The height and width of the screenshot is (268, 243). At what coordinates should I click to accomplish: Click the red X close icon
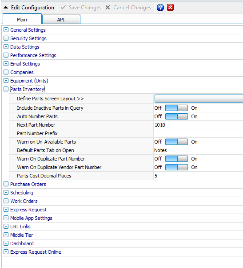click(x=170, y=8)
